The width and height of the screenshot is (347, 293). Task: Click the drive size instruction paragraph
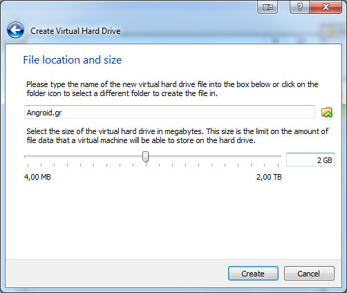[x=177, y=135]
